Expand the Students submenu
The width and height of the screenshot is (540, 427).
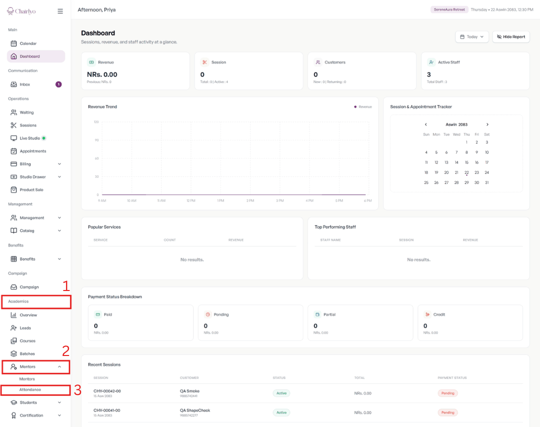(59, 402)
